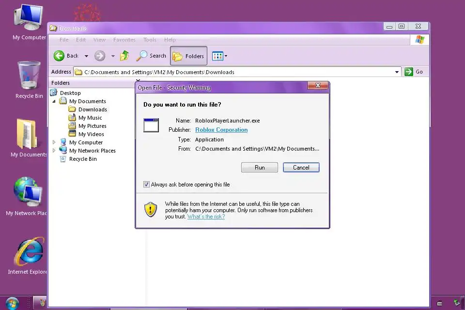Close the Security Warning dialog with X
Screen dimensions: 465x310
click(318, 85)
